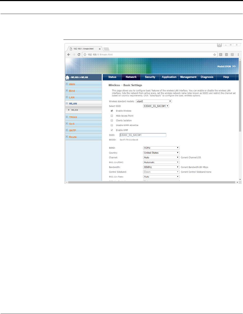Open the Status tab
The height and width of the screenshot is (314, 243).
pyautogui.click(x=112, y=77)
